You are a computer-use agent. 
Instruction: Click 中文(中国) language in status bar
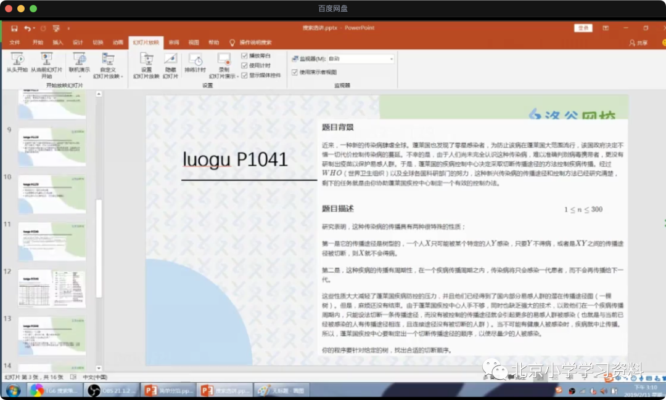click(x=95, y=377)
